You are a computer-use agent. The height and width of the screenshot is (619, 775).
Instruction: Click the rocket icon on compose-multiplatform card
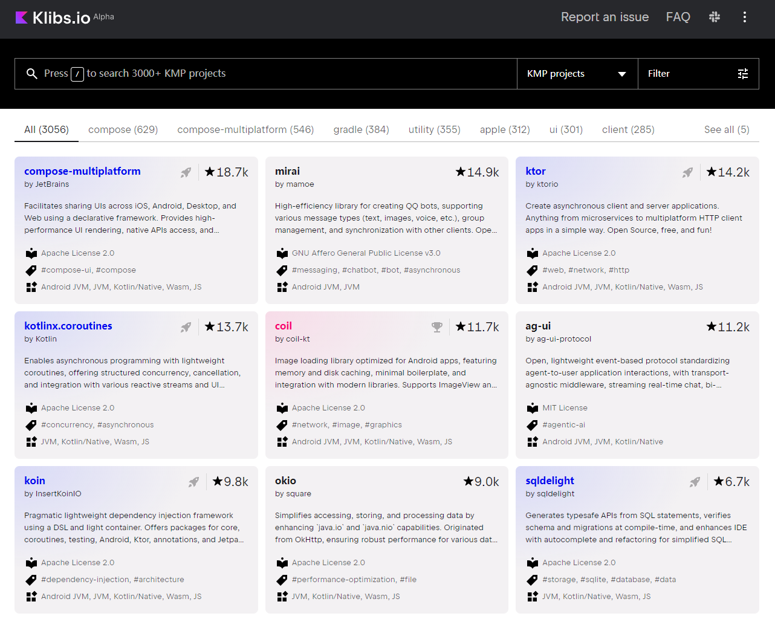pyautogui.click(x=186, y=172)
